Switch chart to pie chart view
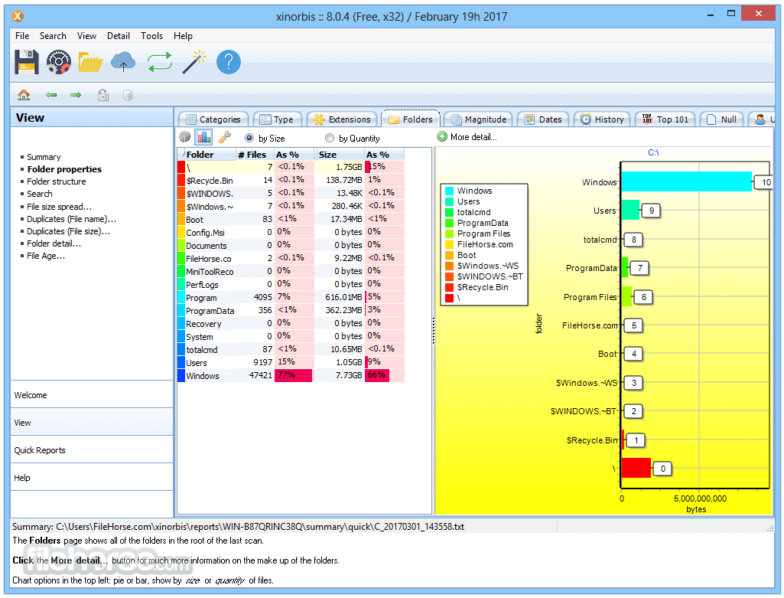The width and height of the screenshot is (784, 598). 185,137
